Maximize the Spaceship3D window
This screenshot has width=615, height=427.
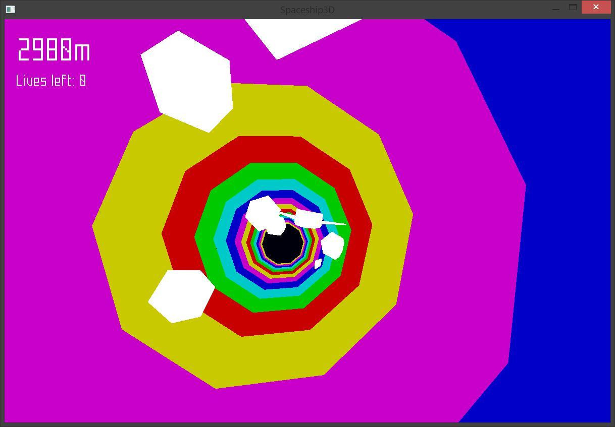[x=573, y=7]
